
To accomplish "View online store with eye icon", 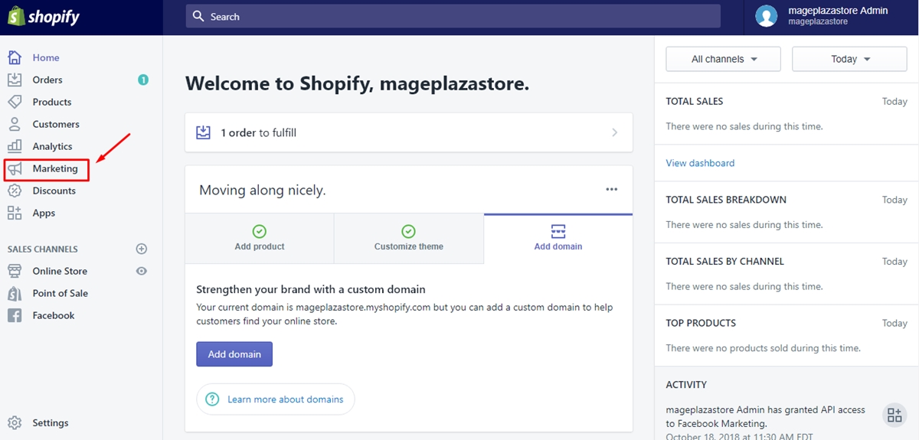I will (141, 271).
